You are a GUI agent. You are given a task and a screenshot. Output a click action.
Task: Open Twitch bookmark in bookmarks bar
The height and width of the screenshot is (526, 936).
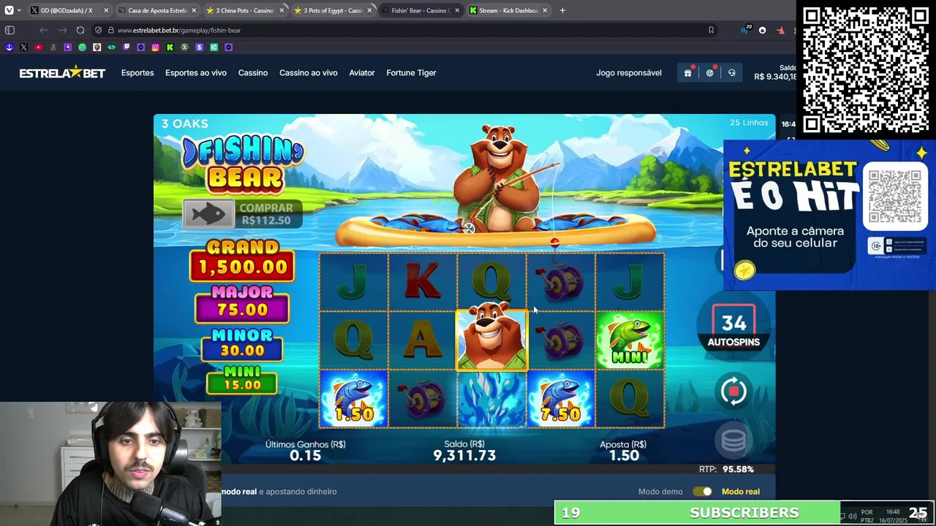click(x=126, y=47)
